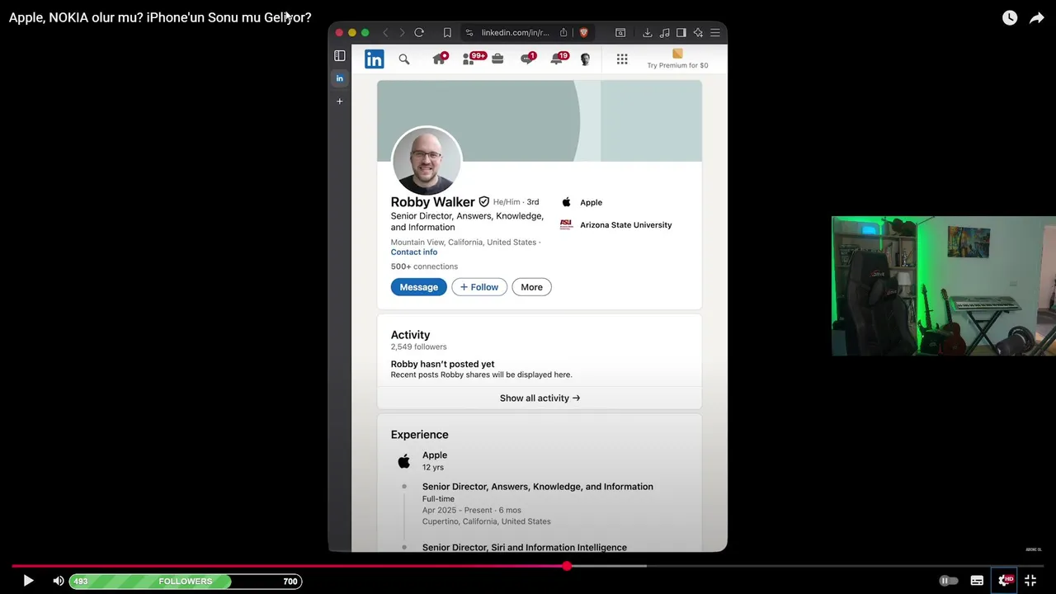Open LinkedIn Messaging icon
The image size is (1056, 594).
click(527, 59)
